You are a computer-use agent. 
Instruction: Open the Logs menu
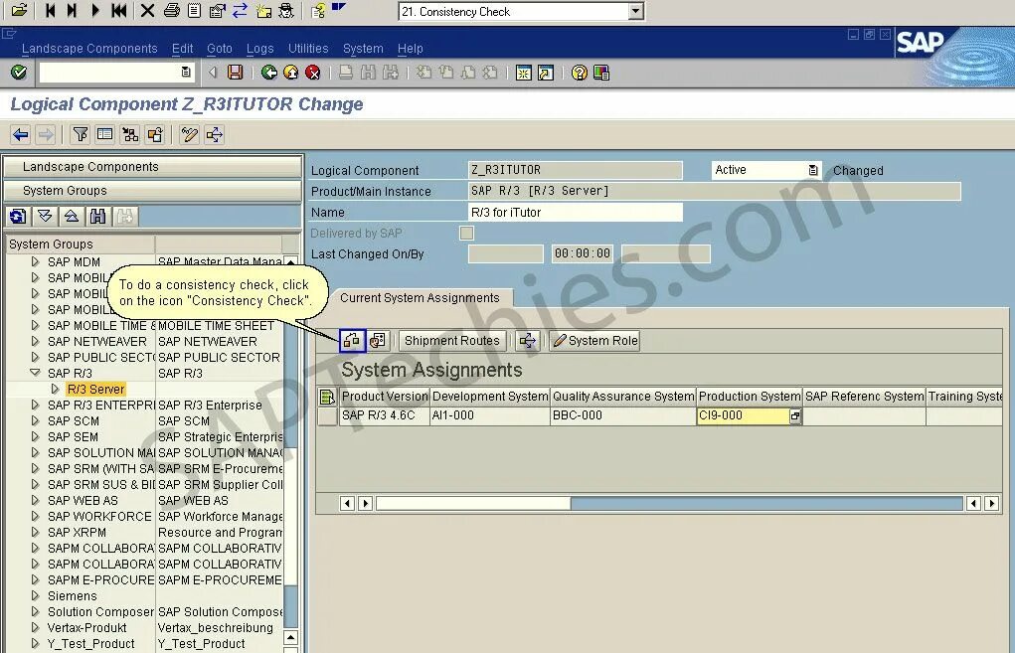(260, 49)
